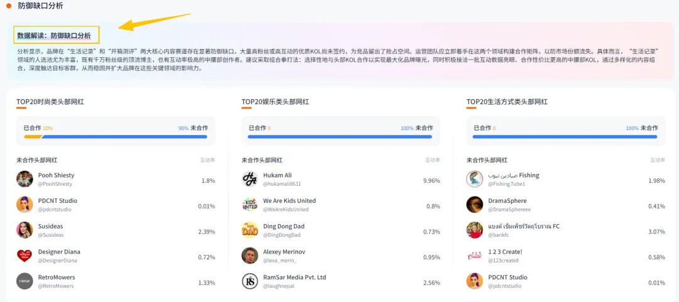Click TOP20娱乐类头部网红 heading
This screenshot has width=679, height=302.
[x=275, y=102]
